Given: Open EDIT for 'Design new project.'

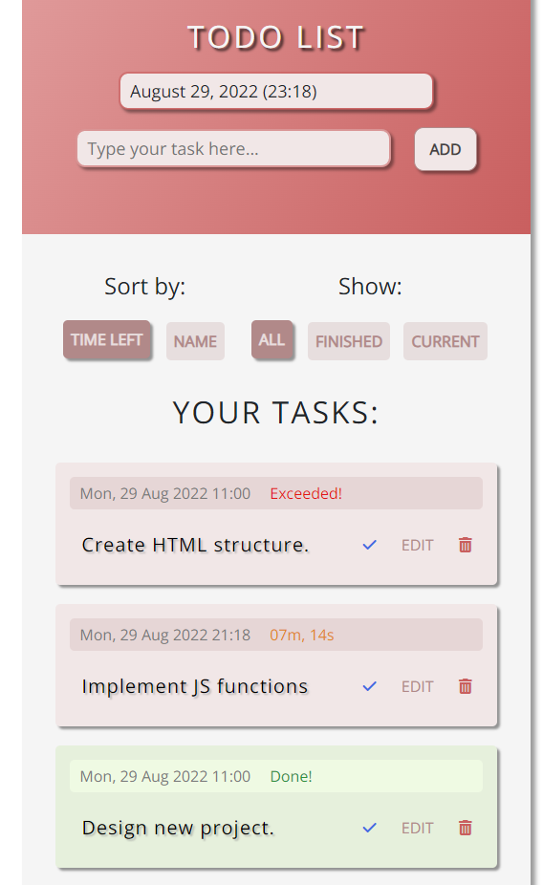Looking at the screenshot, I should pos(417,829).
